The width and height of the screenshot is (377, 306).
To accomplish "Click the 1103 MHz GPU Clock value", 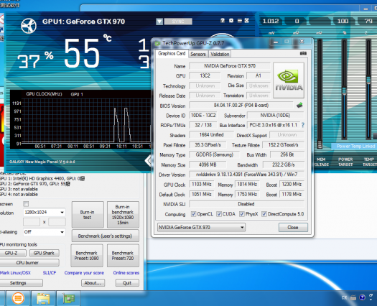I will [202, 185].
